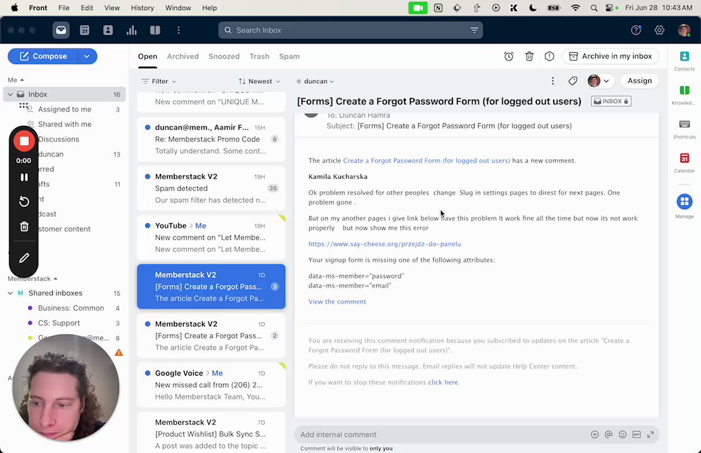Open the Contacts sidebar panel

coord(685,60)
